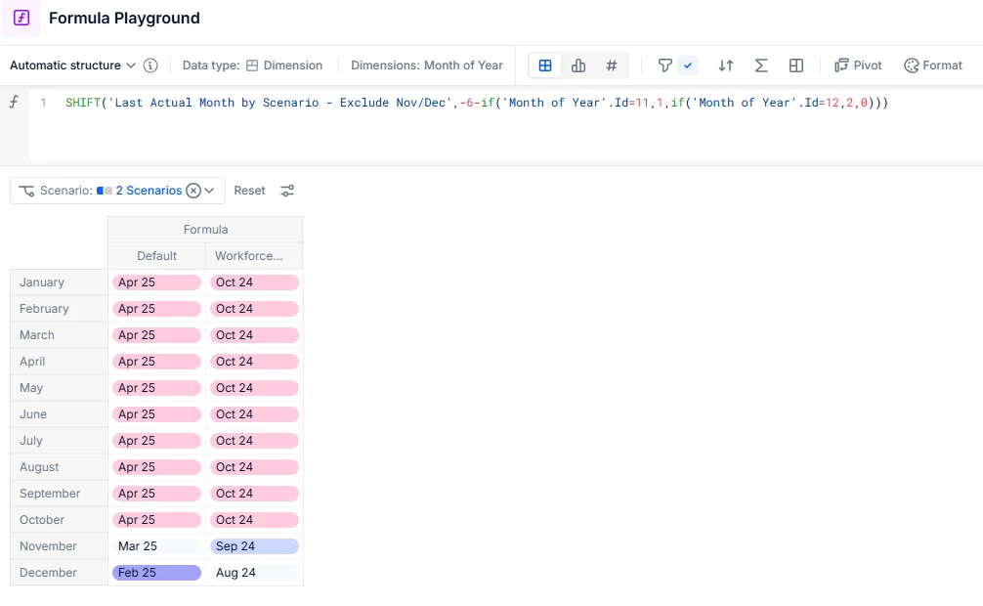The width and height of the screenshot is (983, 606).
Task: Click Oct 24 cell in January row
Action: pos(254,282)
